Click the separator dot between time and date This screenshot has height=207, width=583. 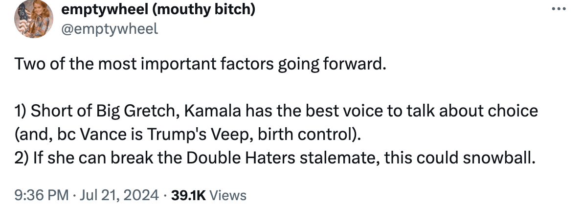[x=74, y=195]
